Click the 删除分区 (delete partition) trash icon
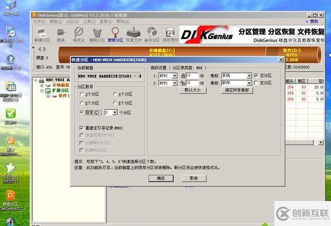 point(97,35)
